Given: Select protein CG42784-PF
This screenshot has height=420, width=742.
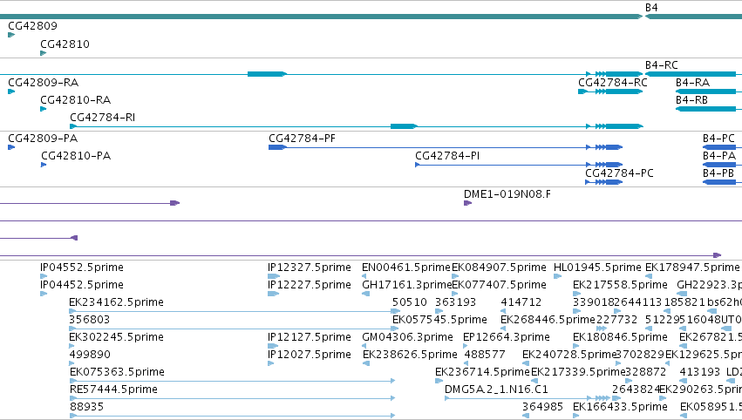Looking at the screenshot, I should [x=302, y=138].
